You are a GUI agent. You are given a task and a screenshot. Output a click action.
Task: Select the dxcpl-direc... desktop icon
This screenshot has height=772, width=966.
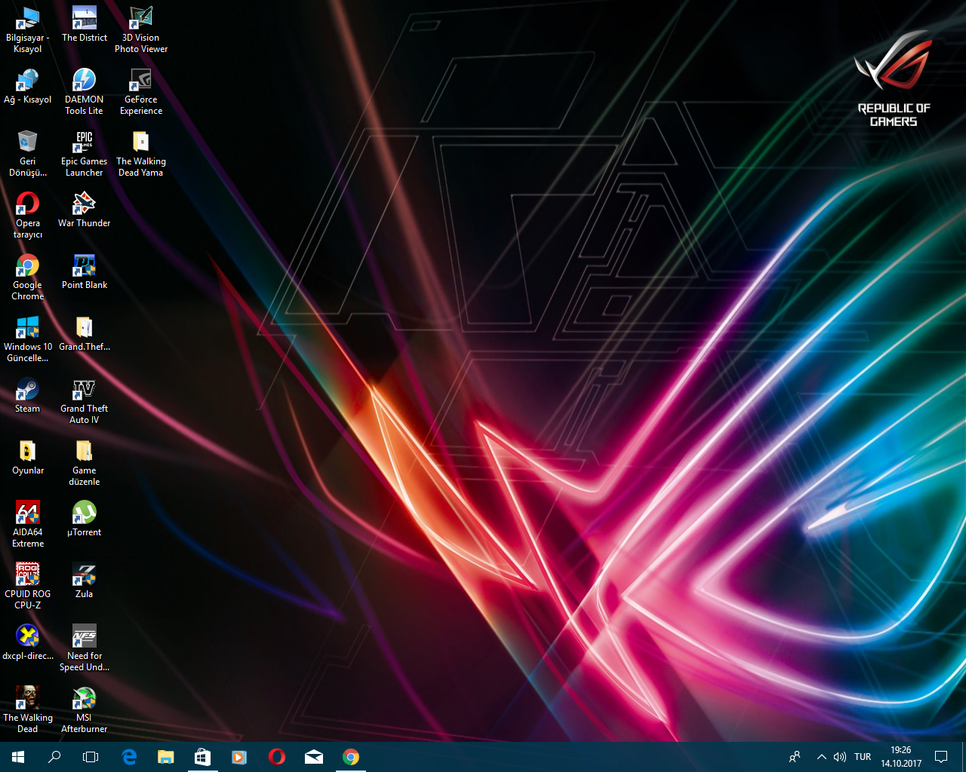coord(28,643)
